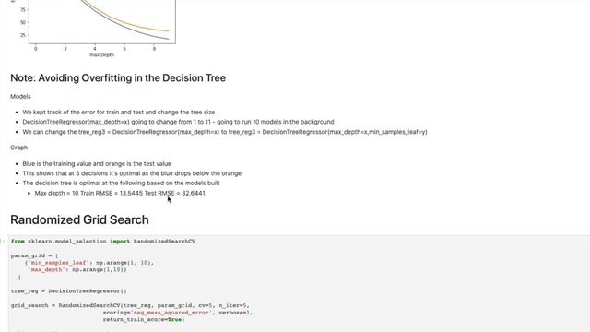Click the 'max Depth' axis label
This screenshot has width=590, height=332.
[x=102, y=55]
